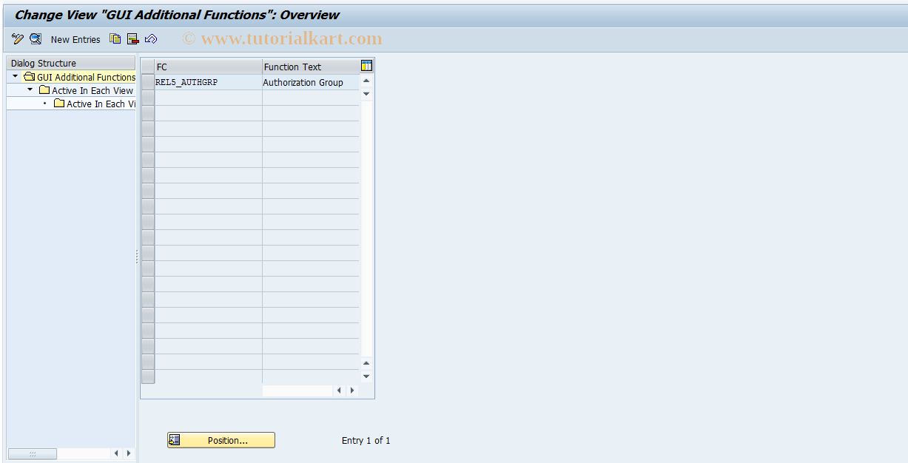Click the Function Text column header
The image size is (908, 463).
click(x=311, y=67)
